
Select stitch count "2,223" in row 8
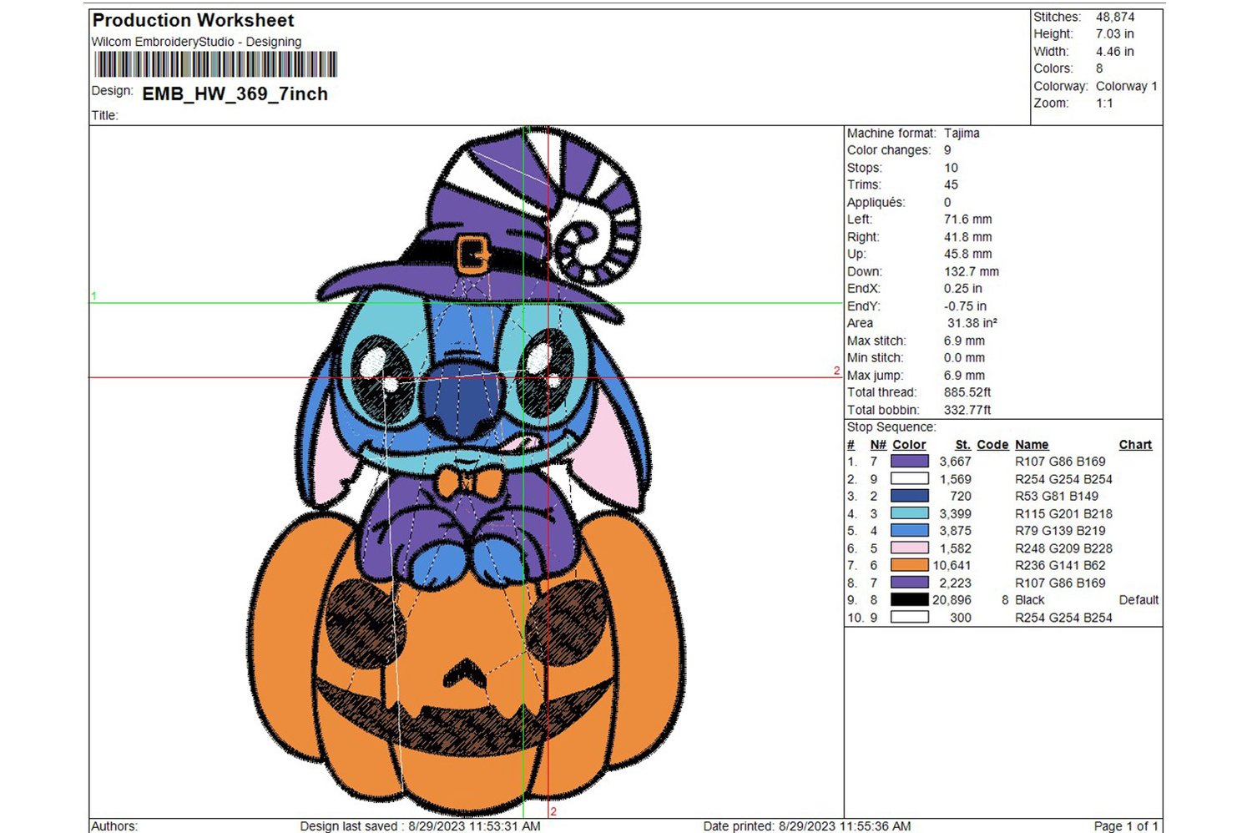point(955,583)
